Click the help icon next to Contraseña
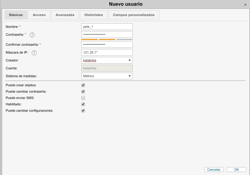This screenshot has height=175, width=250. pos(32,35)
